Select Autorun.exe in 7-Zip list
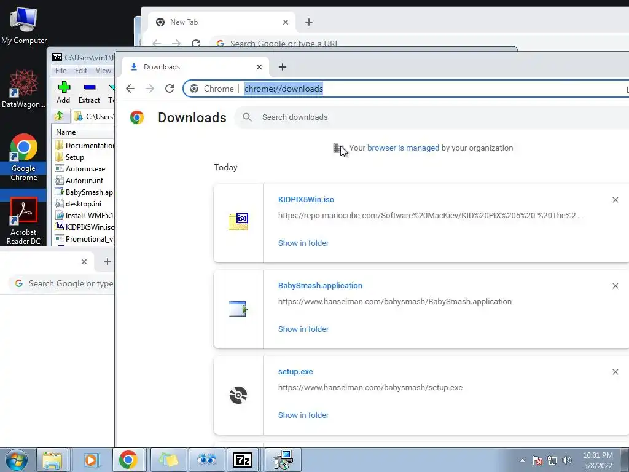Image resolution: width=629 pixels, height=472 pixels. (80, 168)
